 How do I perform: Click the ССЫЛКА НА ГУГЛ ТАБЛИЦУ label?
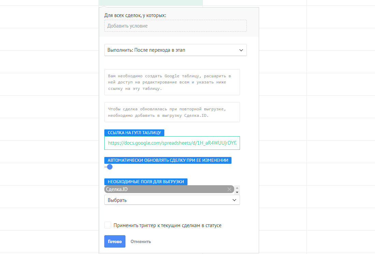[135, 133]
